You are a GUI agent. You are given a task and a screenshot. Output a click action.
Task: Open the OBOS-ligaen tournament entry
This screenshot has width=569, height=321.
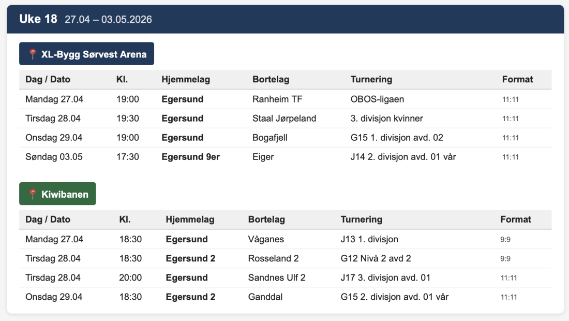click(377, 99)
